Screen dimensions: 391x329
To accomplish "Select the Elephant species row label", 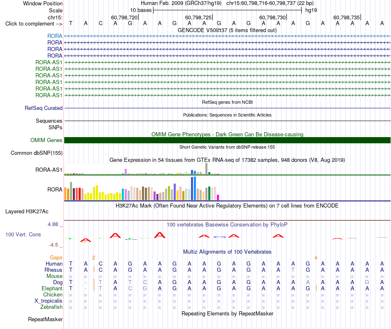I will click(x=52, y=288).
